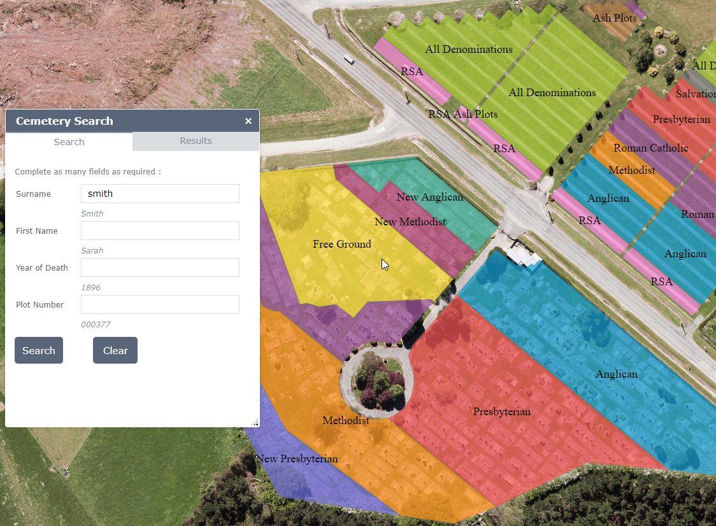Image resolution: width=716 pixels, height=526 pixels.
Task: Click the panel resize grip handle
Action: pyautogui.click(x=255, y=422)
